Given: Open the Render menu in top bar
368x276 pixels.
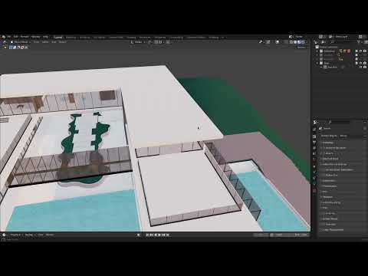Looking at the screenshot, I should (25, 37).
